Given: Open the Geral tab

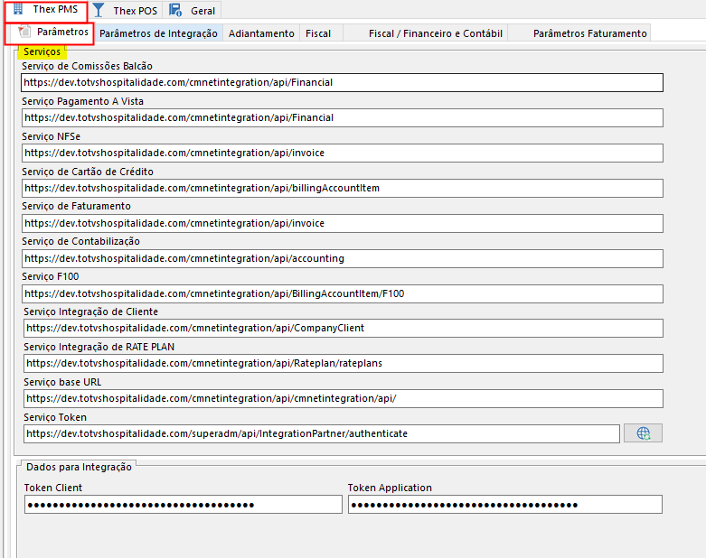Looking at the screenshot, I should (193, 10).
